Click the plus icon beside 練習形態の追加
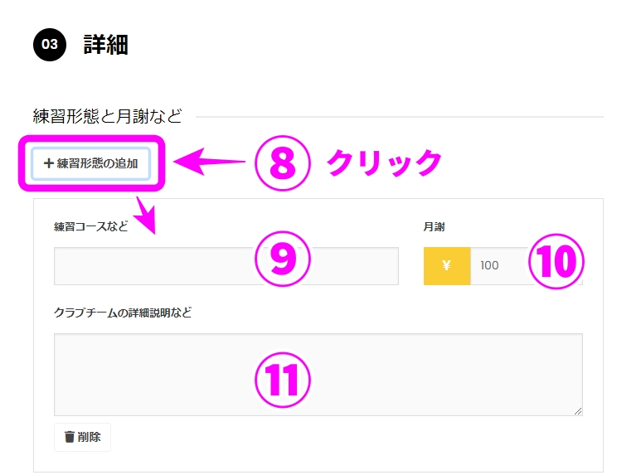The width and height of the screenshot is (617, 475). coord(48,163)
